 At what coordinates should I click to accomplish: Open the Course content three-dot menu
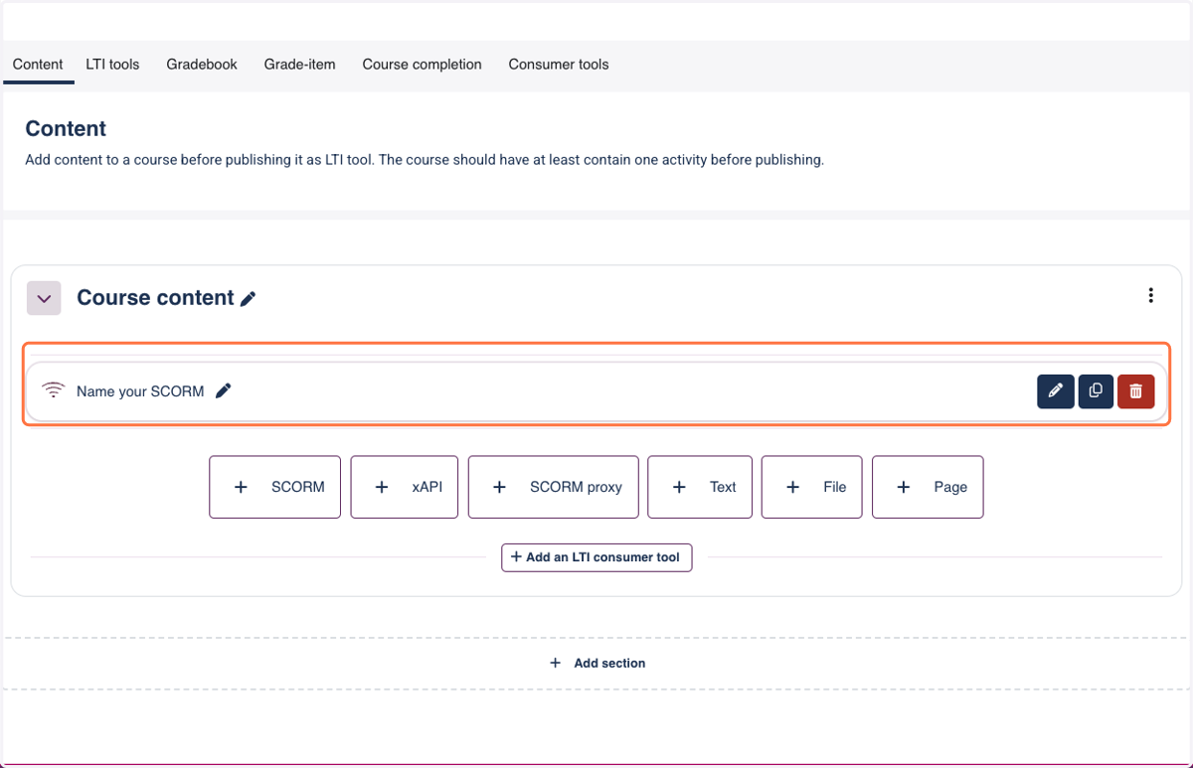[x=1150, y=295]
